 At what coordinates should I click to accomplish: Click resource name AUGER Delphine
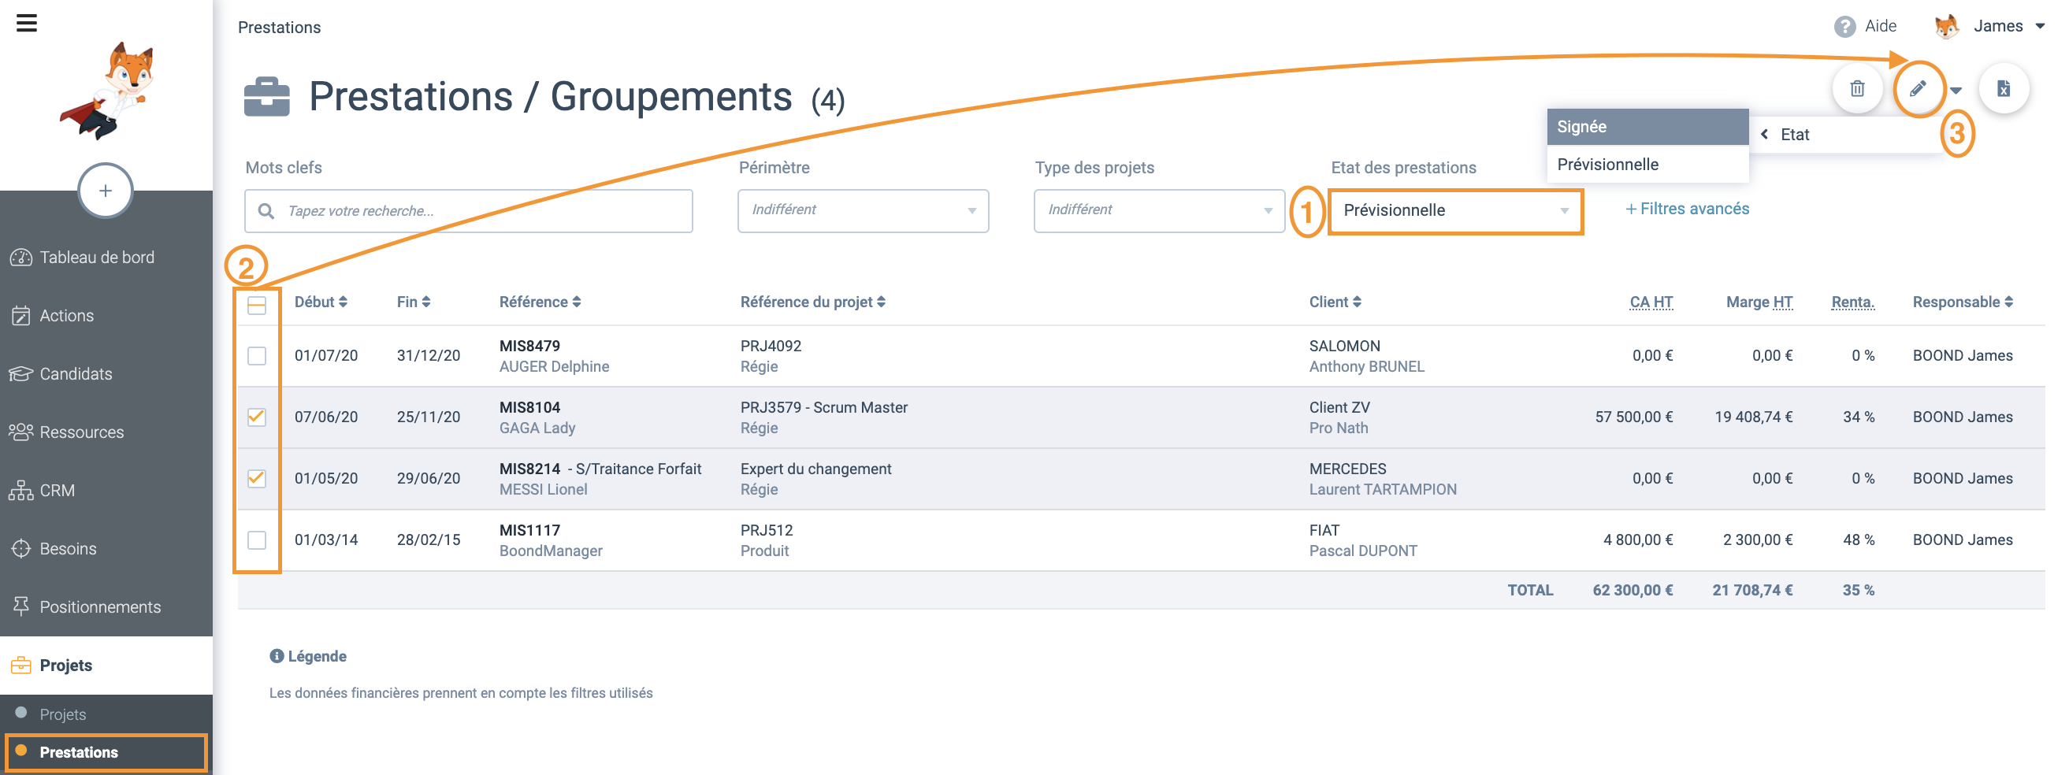553,366
